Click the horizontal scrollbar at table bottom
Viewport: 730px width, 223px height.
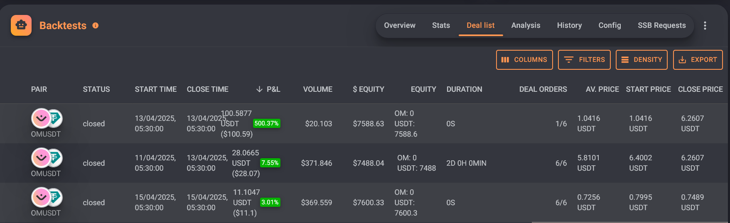(630, 222)
